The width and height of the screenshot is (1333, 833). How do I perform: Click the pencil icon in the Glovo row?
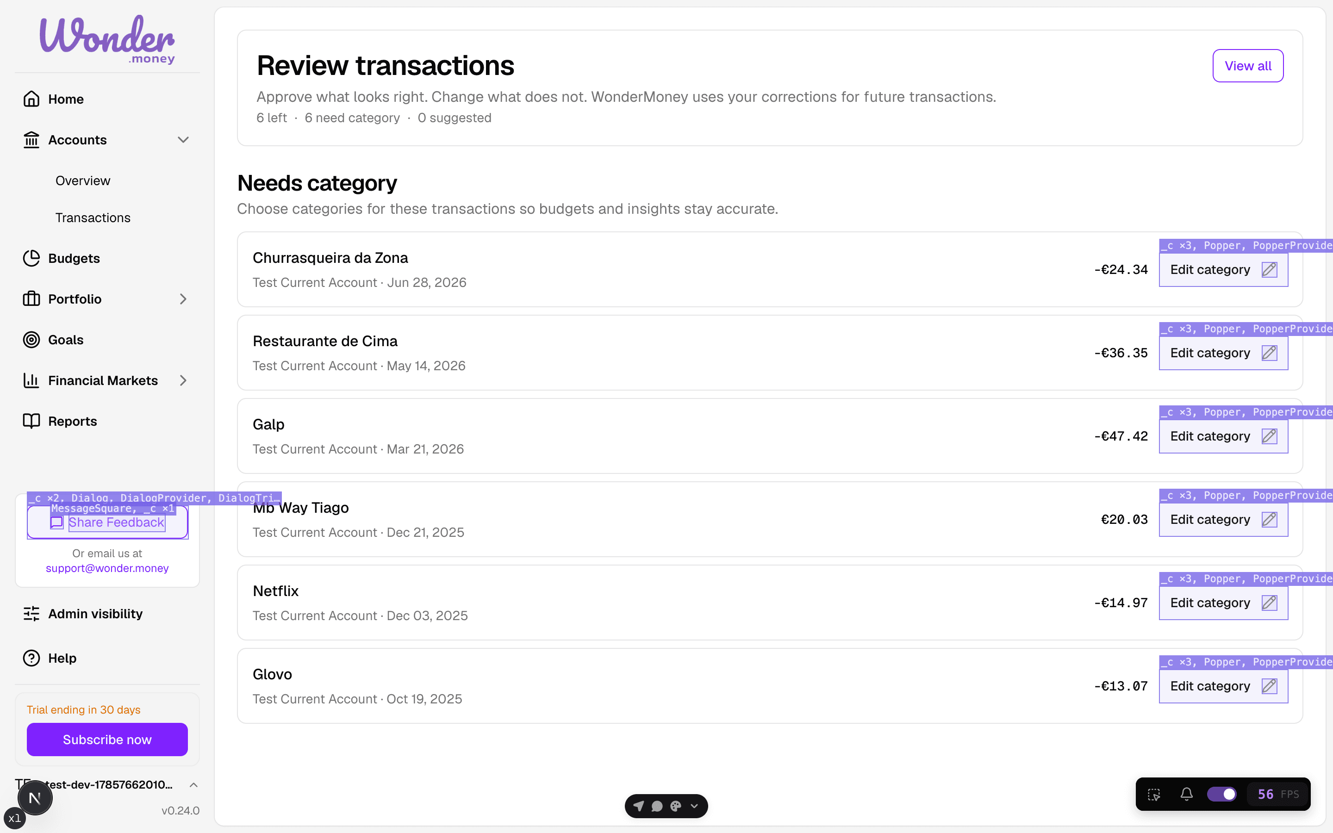pyautogui.click(x=1269, y=686)
